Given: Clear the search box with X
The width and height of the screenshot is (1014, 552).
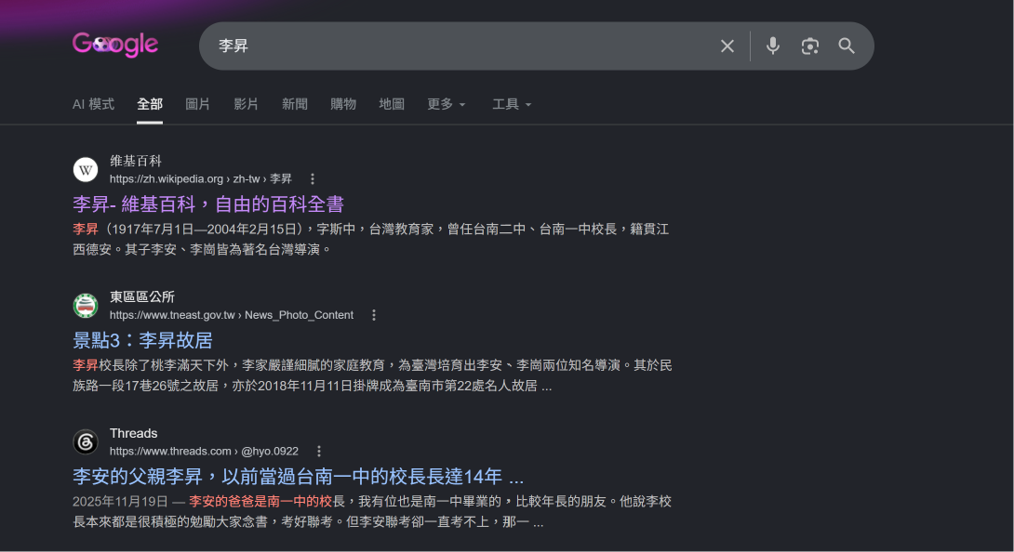Looking at the screenshot, I should 727,46.
